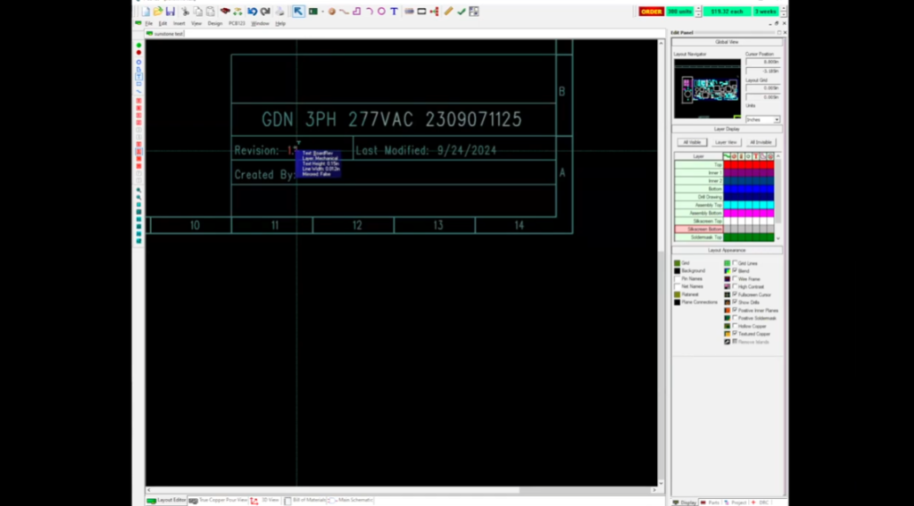Viewport: 914px width, 506px height.
Task: Switch to True Copper Pour View tab
Action: [219, 500]
